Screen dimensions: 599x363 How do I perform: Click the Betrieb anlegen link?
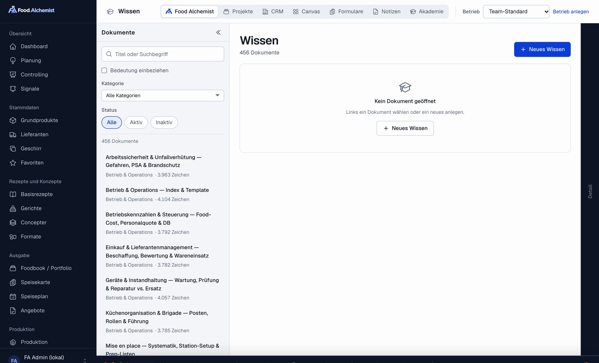click(x=571, y=12)
